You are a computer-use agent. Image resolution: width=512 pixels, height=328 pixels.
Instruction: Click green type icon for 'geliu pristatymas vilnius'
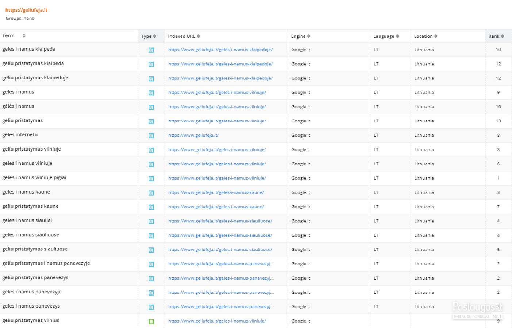pyautogui.click(x=151, y=321)
